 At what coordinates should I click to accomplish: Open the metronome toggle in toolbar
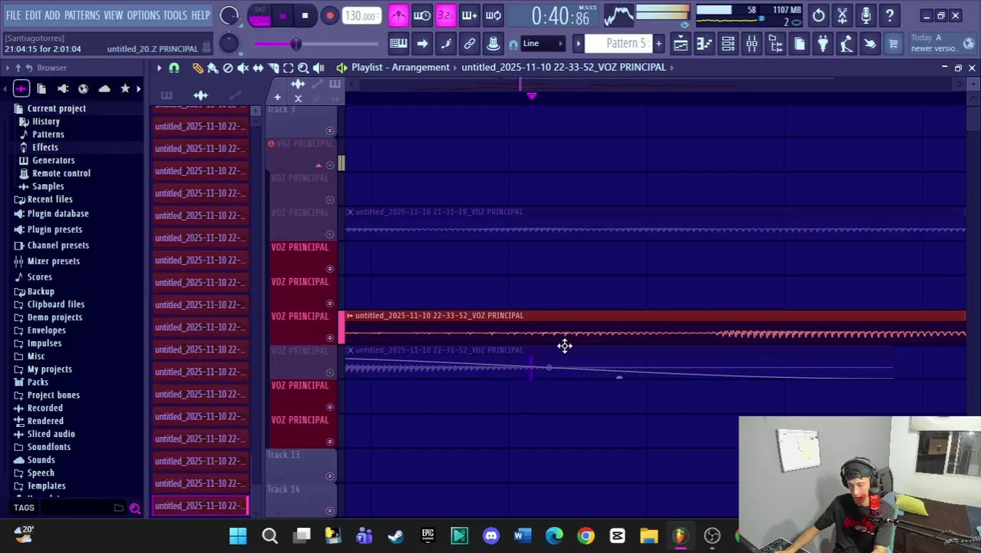398,15
